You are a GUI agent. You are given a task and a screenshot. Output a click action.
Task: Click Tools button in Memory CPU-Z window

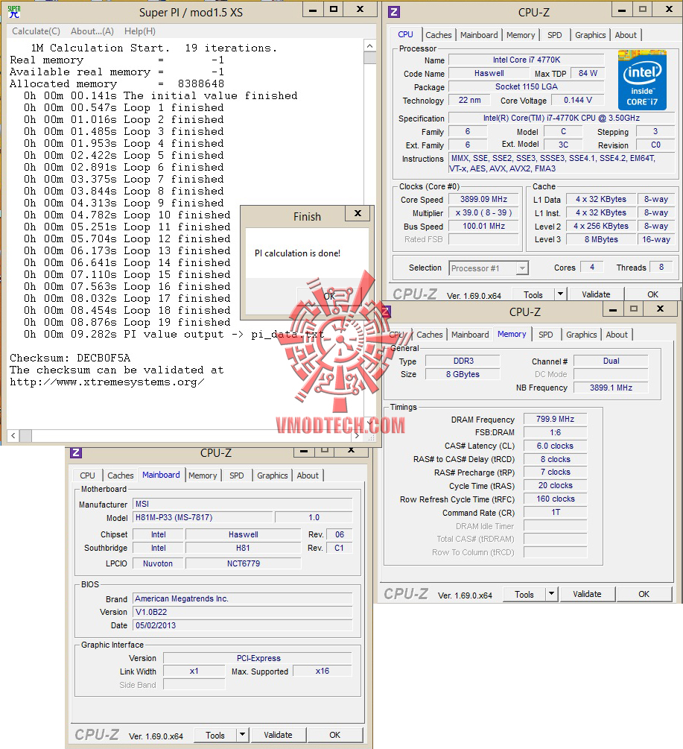tap(524, 594)
